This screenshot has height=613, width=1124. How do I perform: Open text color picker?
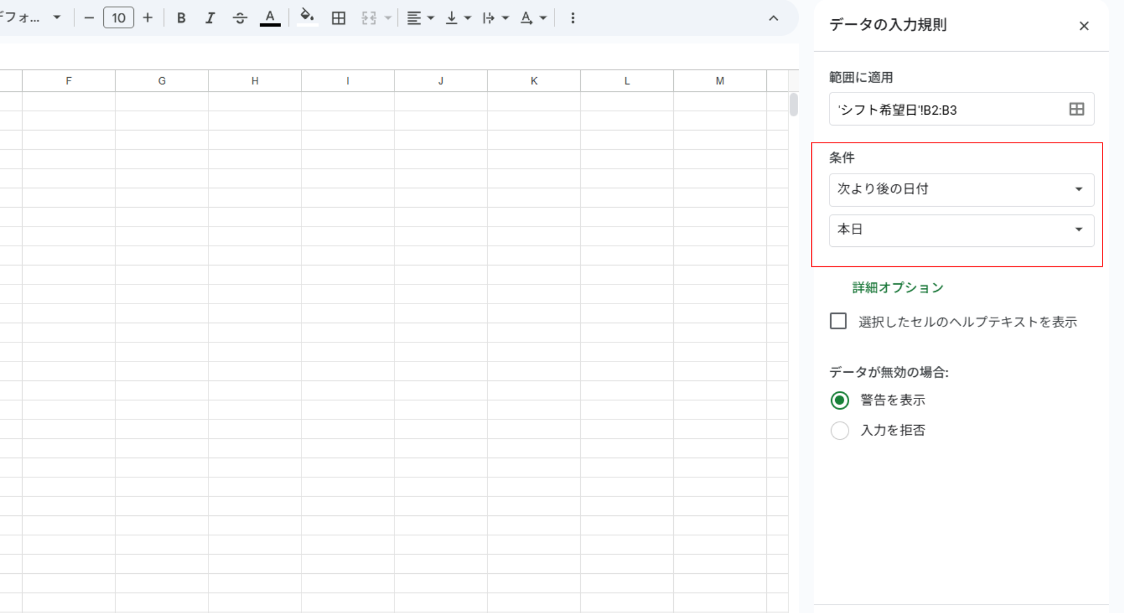270,18
